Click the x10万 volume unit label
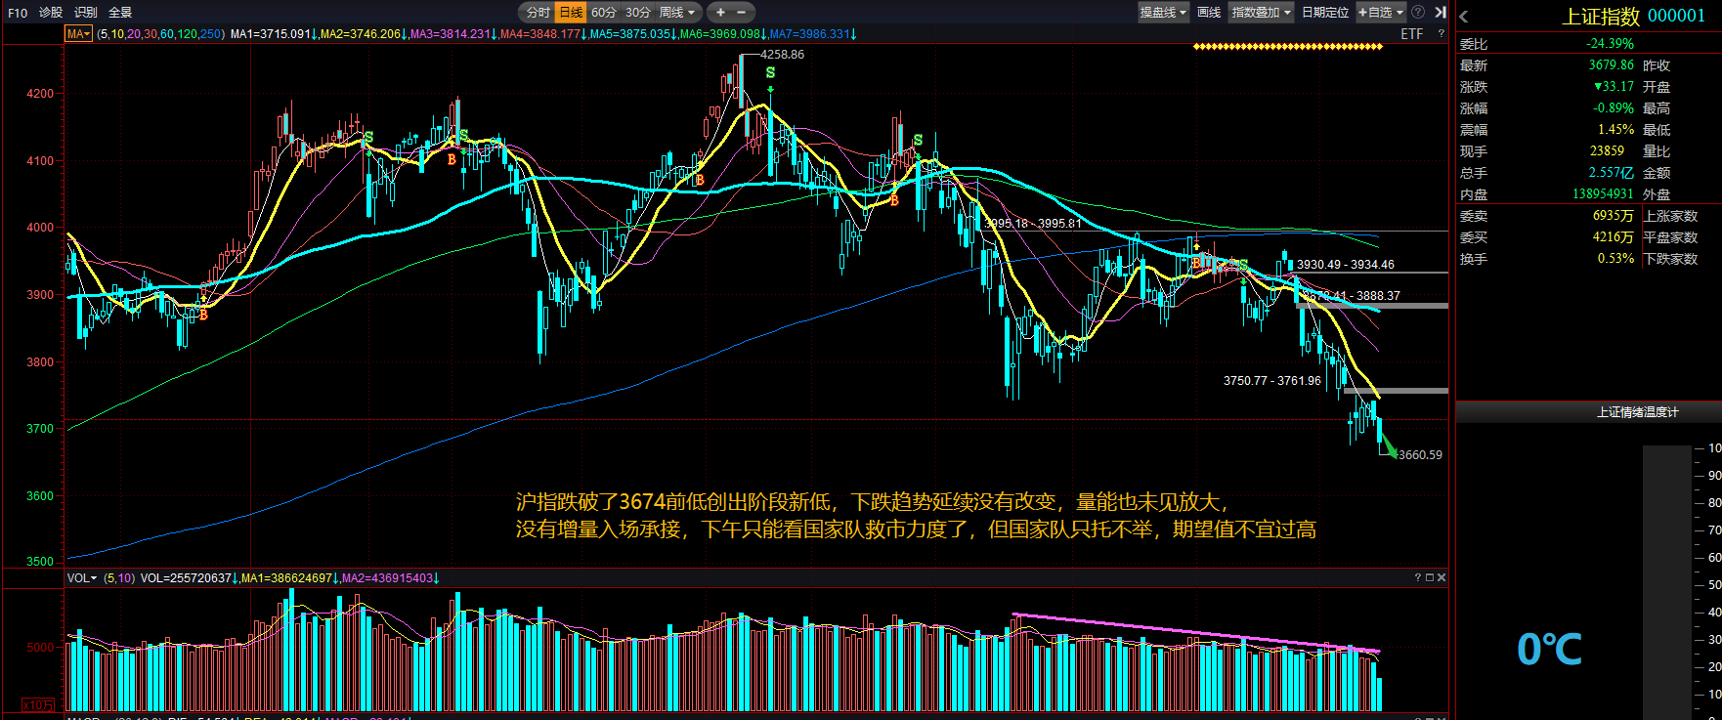The image size is (1722, 720). pos(38,704)
